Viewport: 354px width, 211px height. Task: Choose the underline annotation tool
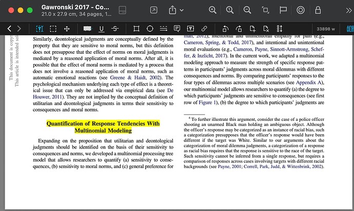[102, 29]
